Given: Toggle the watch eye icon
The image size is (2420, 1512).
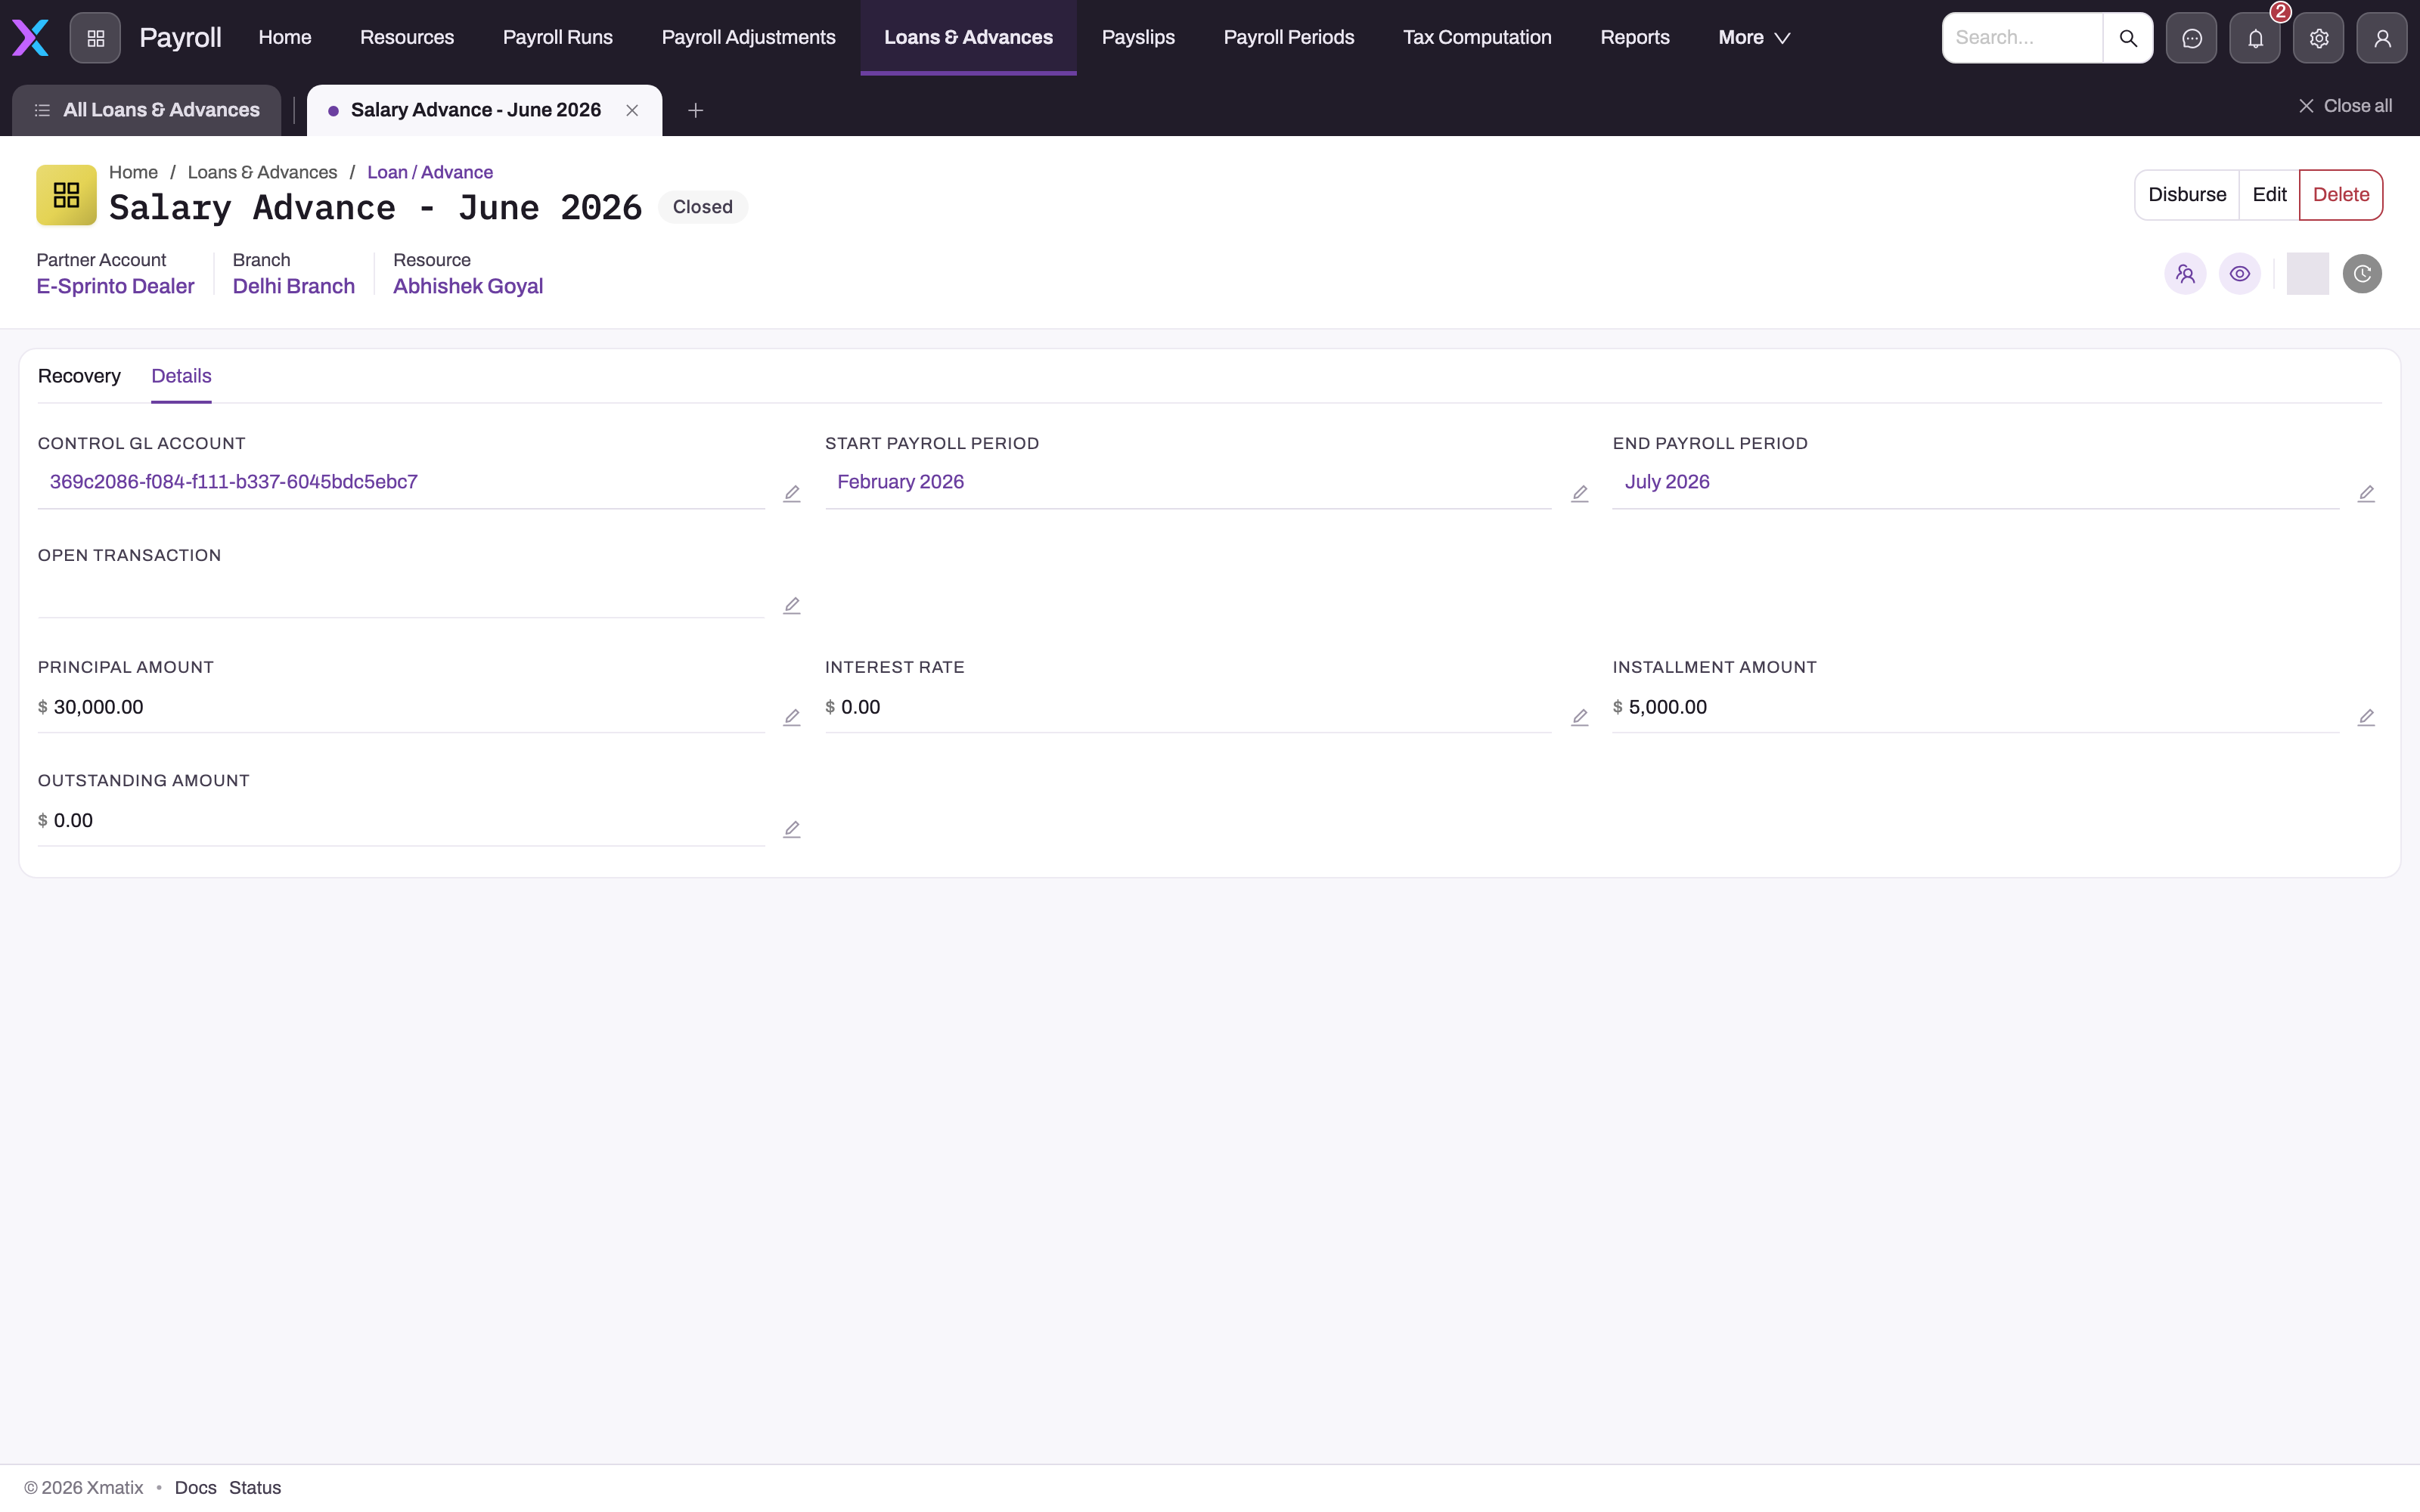Looking at the screenshot, I should point(2240,274).
